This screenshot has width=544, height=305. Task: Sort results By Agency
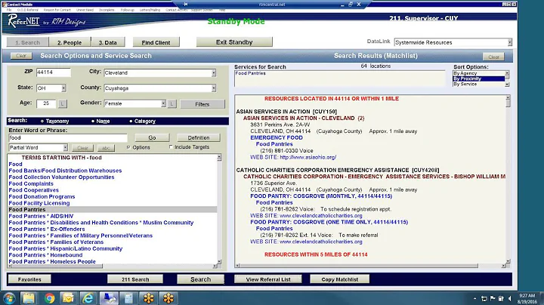tap(465, 73)
